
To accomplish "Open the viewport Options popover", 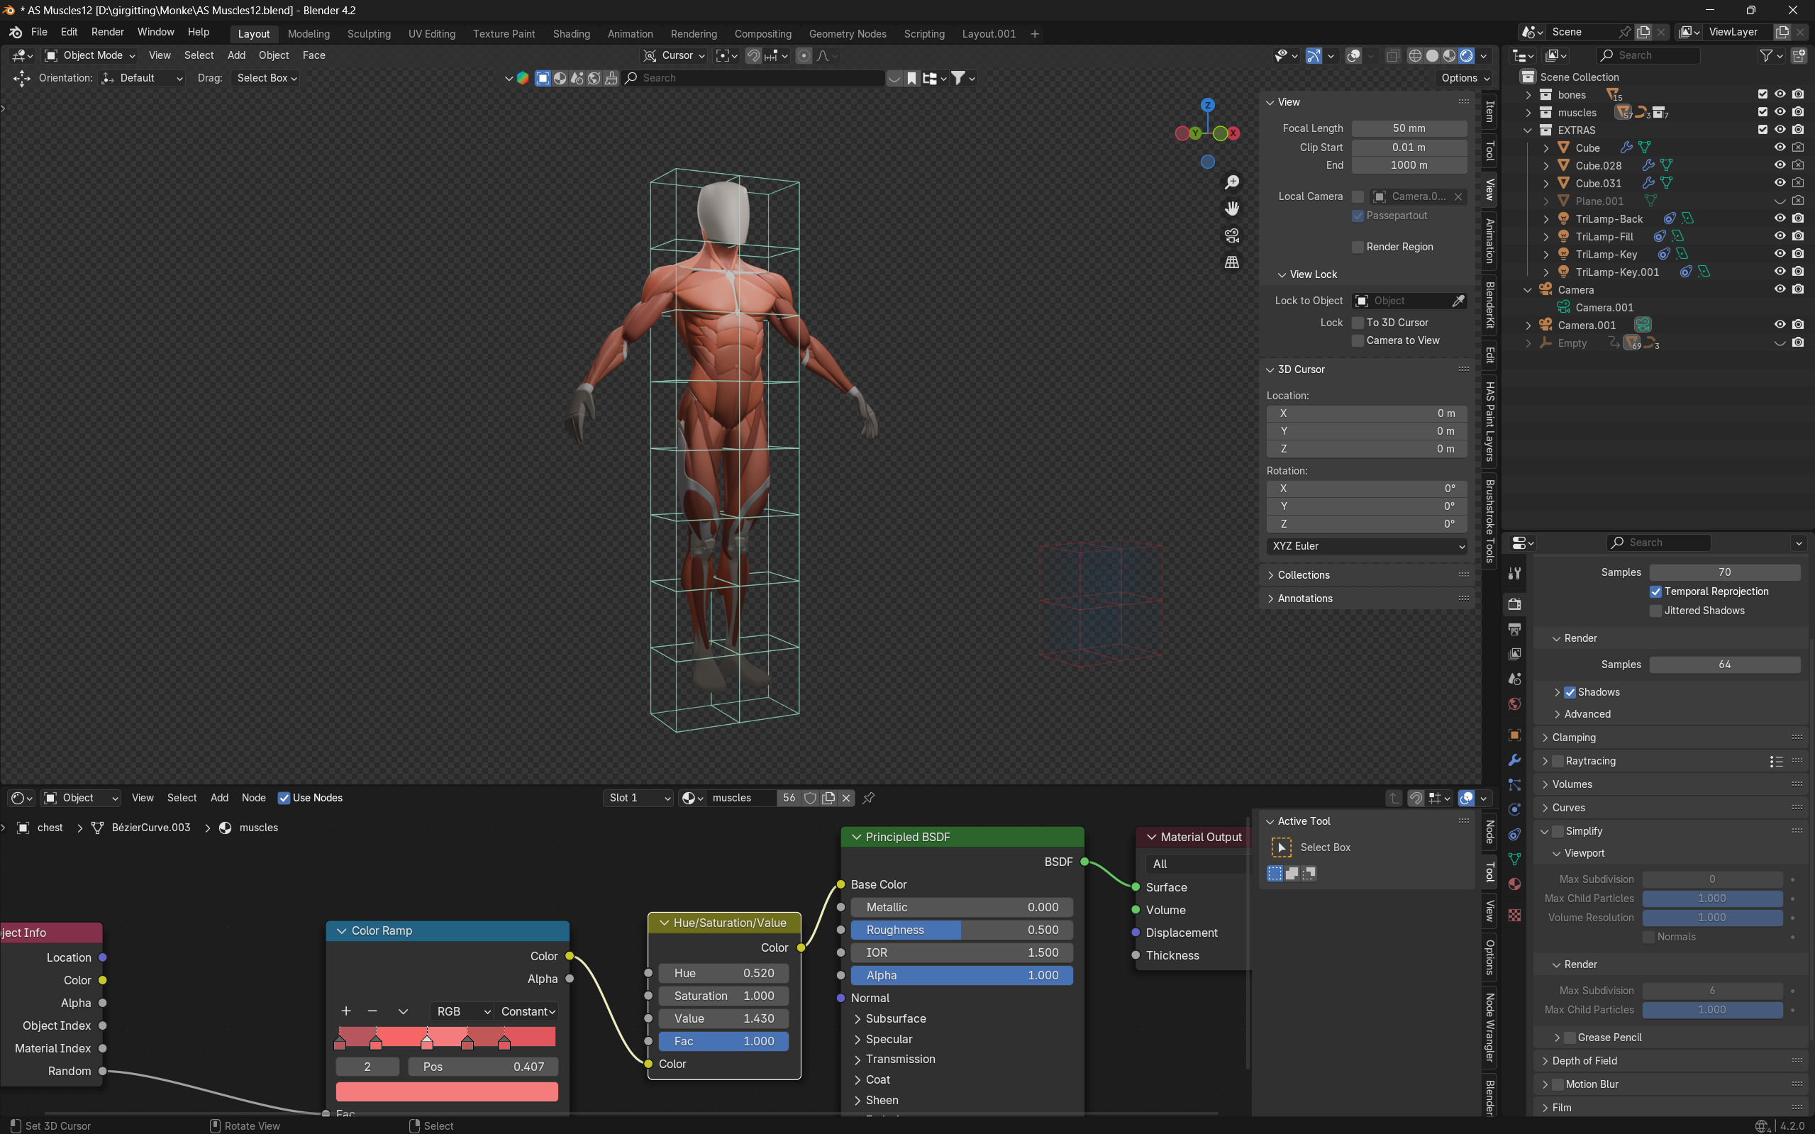I will tap(1465, 78).
